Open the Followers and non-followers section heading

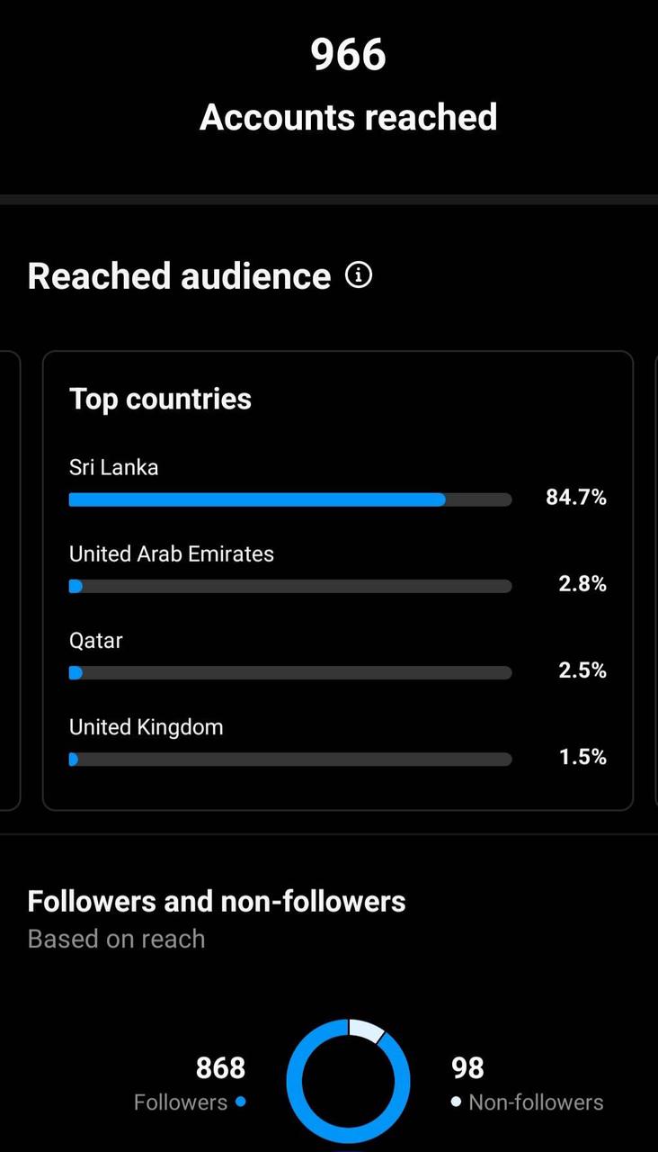(217, 901)
